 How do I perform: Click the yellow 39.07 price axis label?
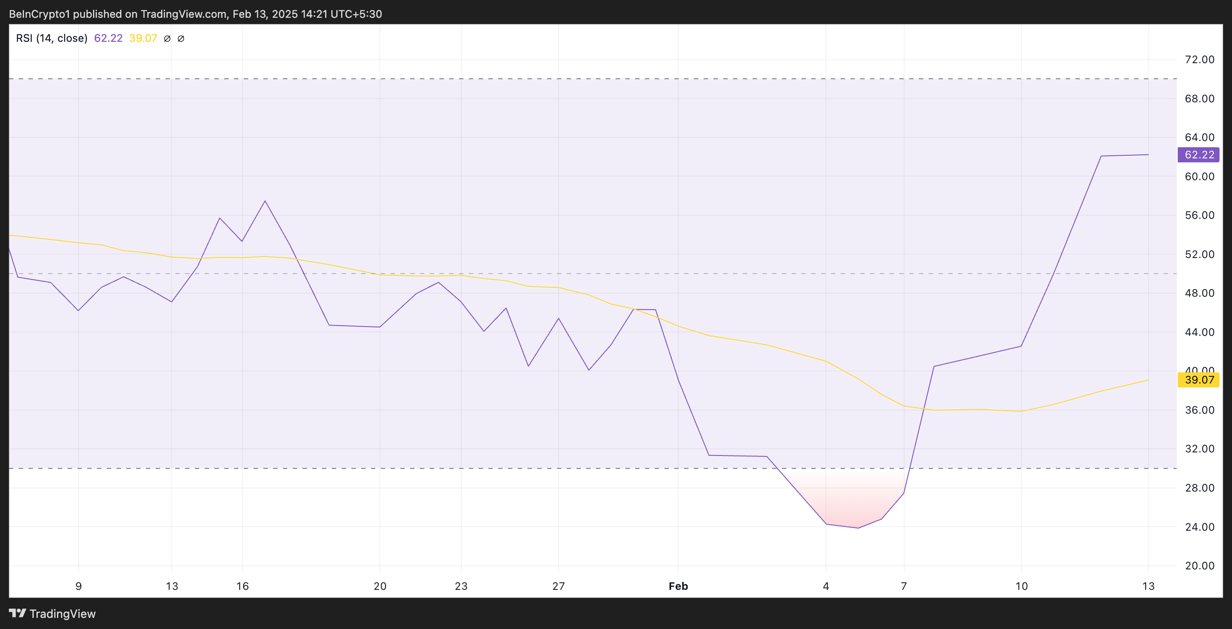tap(1199, 380)
